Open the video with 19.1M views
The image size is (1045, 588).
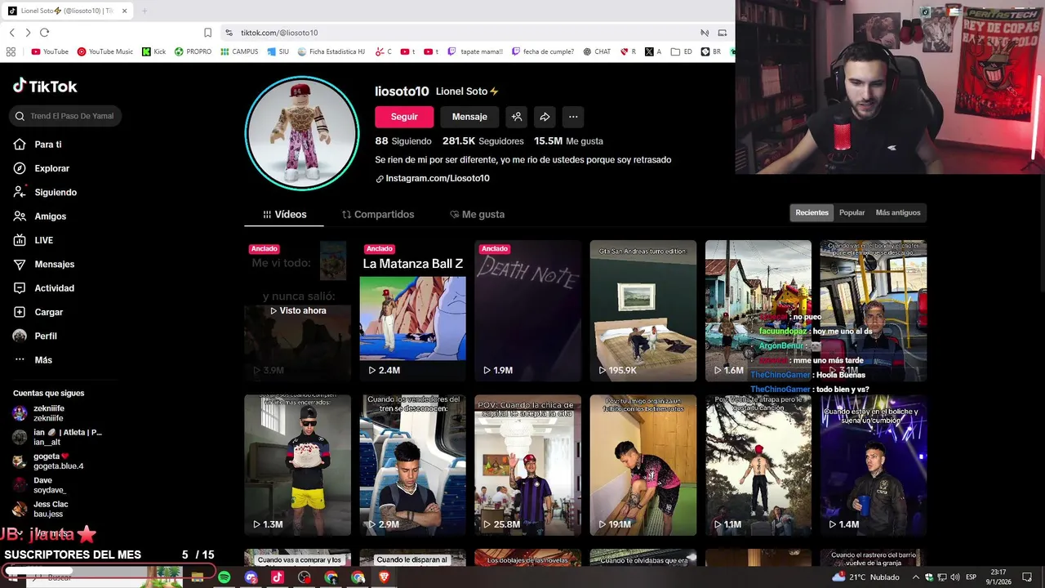(643, 465)
